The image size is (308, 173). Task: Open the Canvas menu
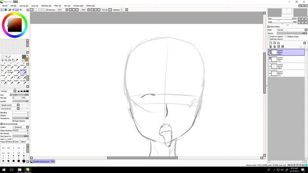tap(24, 6)
